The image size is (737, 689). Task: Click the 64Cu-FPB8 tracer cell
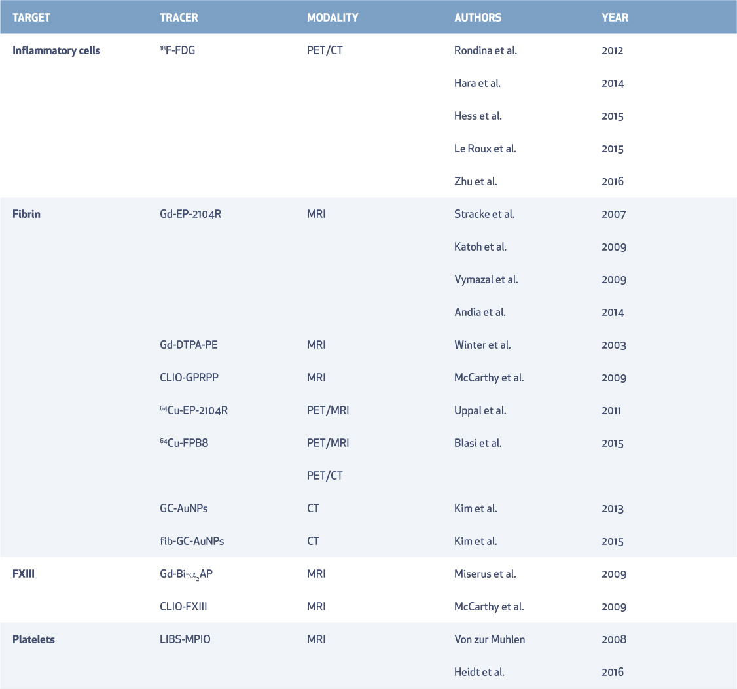184,443
